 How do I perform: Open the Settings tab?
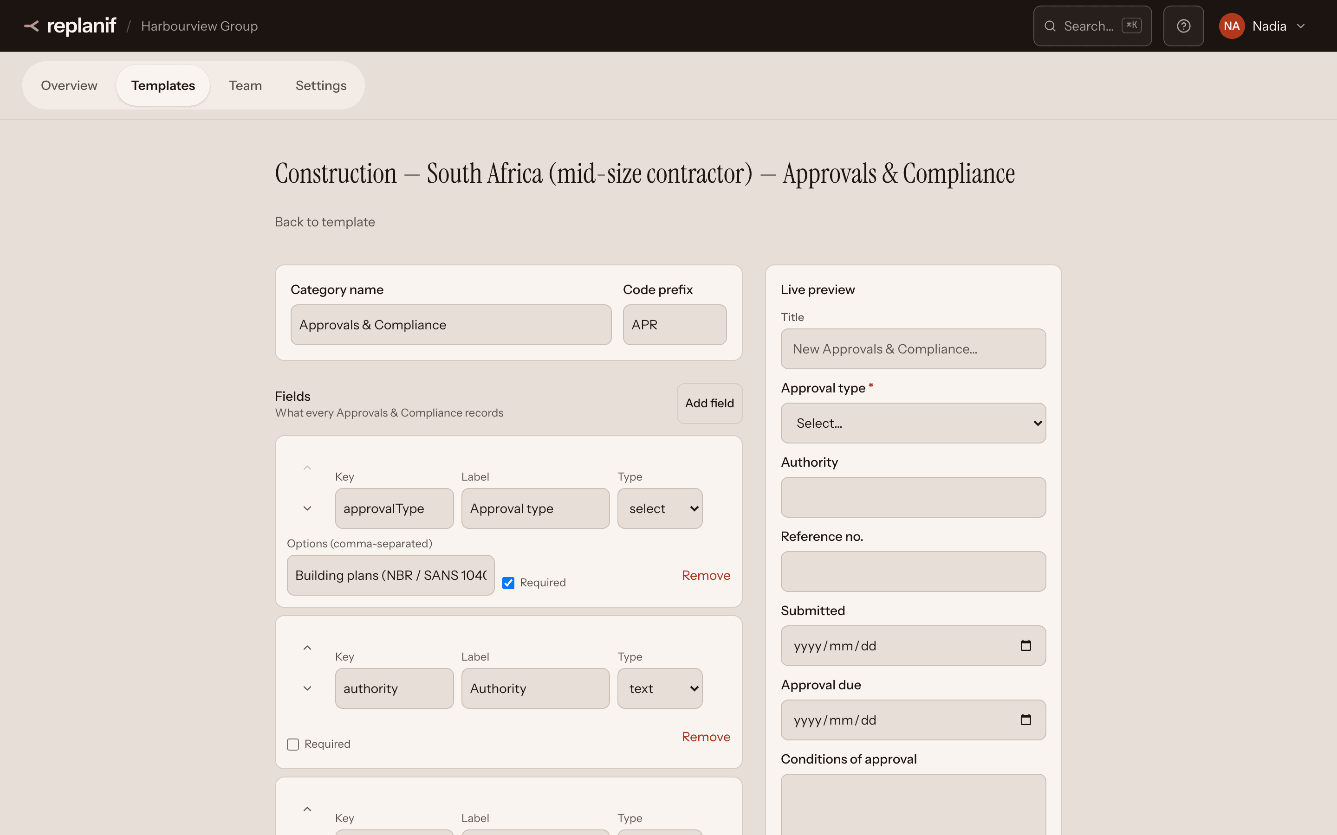pyautogui.click(x=321, y=86)
